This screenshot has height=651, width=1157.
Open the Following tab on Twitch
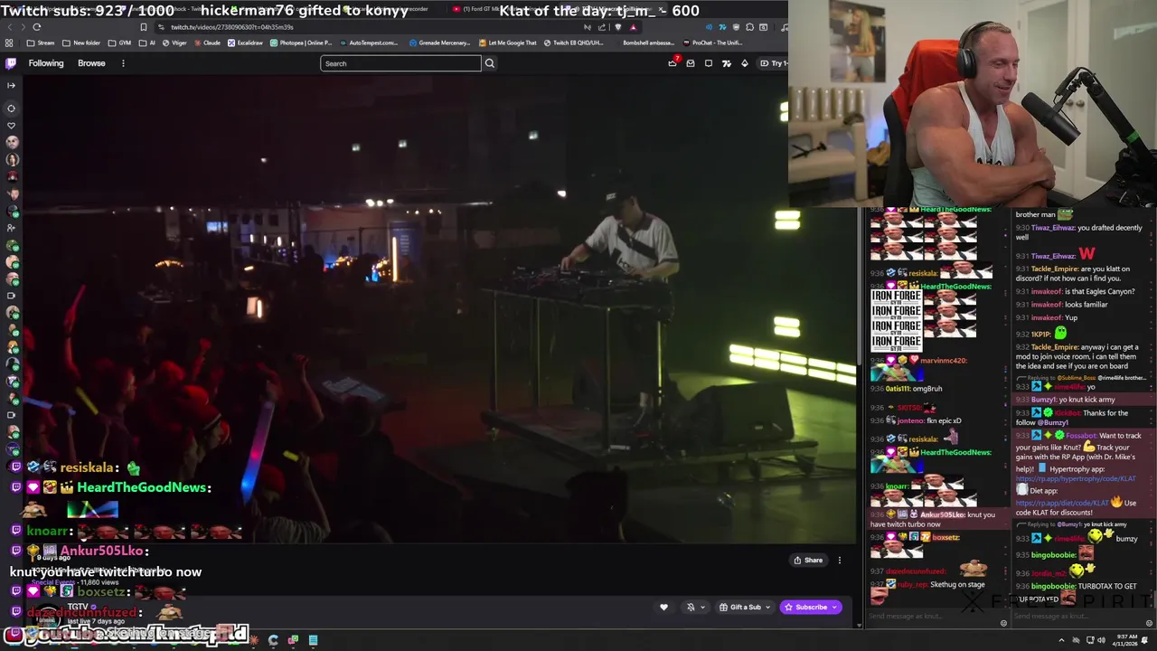(x=45, y=63)
